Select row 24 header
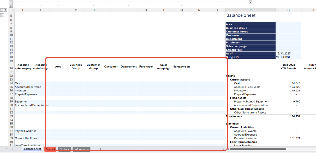Screen dimensions: 316x153 click(x=11, y=83)
